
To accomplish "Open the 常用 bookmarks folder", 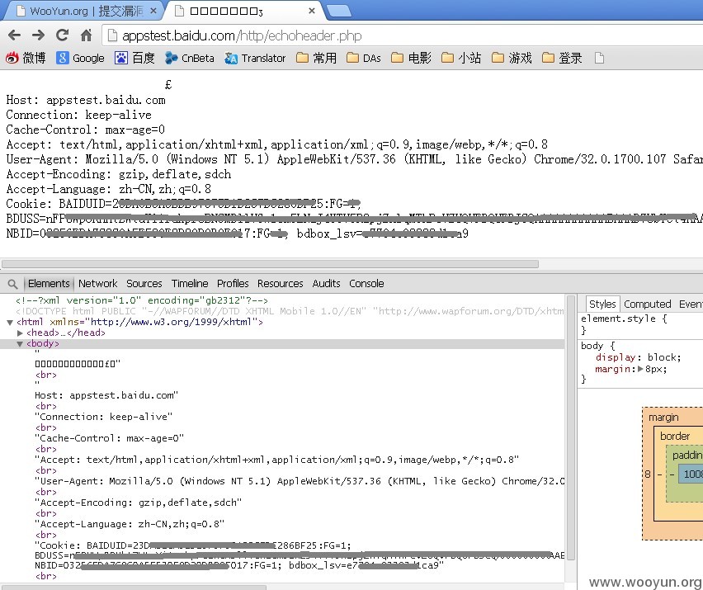I will [x=317, y=58].
